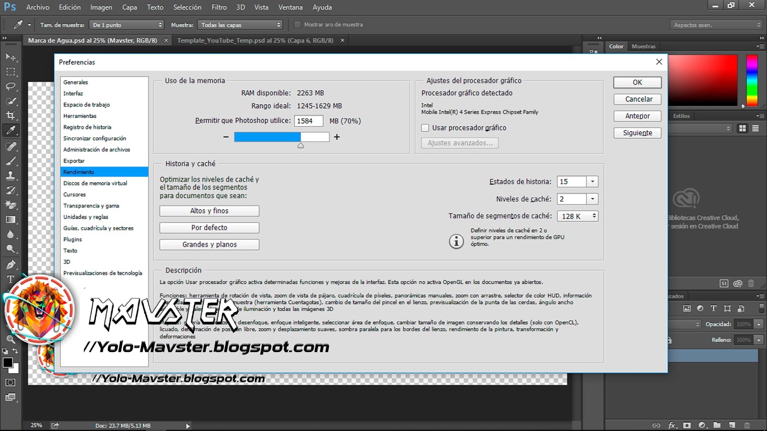Create a new layer in Layers panel
Viewport: 767px width, 431px height.
pyautogui.click(x=732, y=425)
